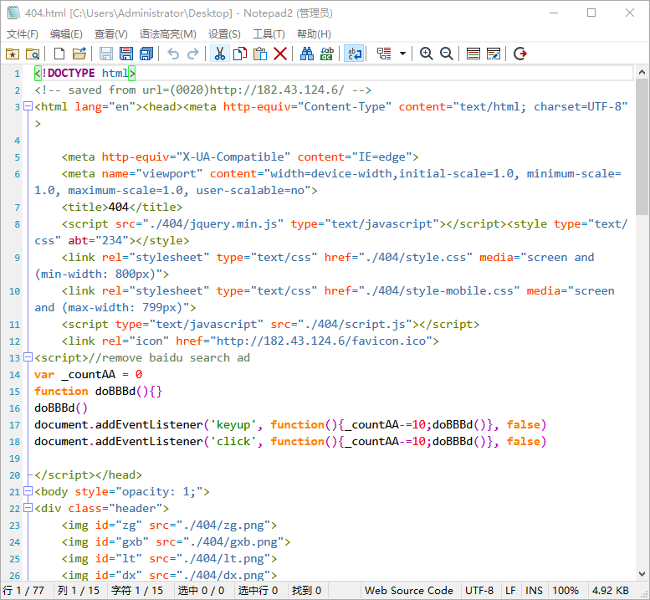Click UTF-8 encoding in status bar
Viewport: 650px width, 600px height.
(x=479, y=591)
